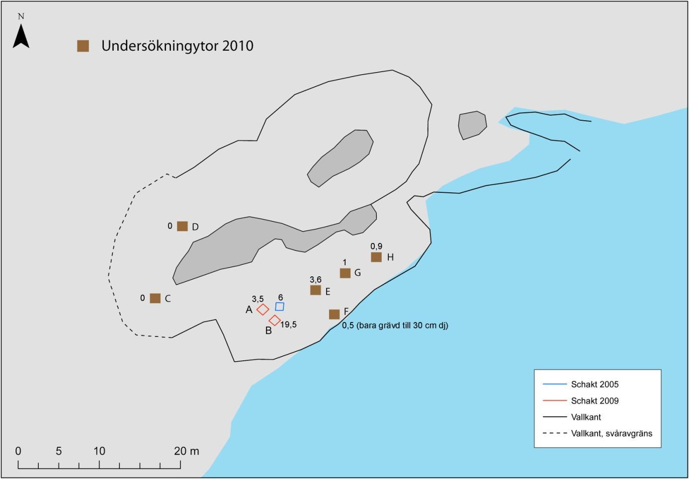Click the letter H beside the brown square
This screenshot has height=479, width=689.
click(390, 257)
